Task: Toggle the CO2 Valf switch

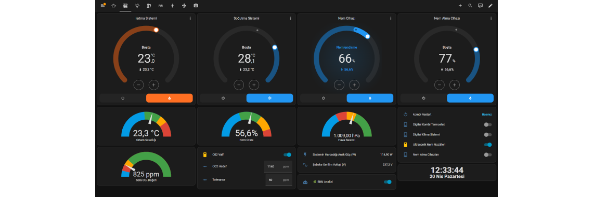Action: [x=288, y=154]
